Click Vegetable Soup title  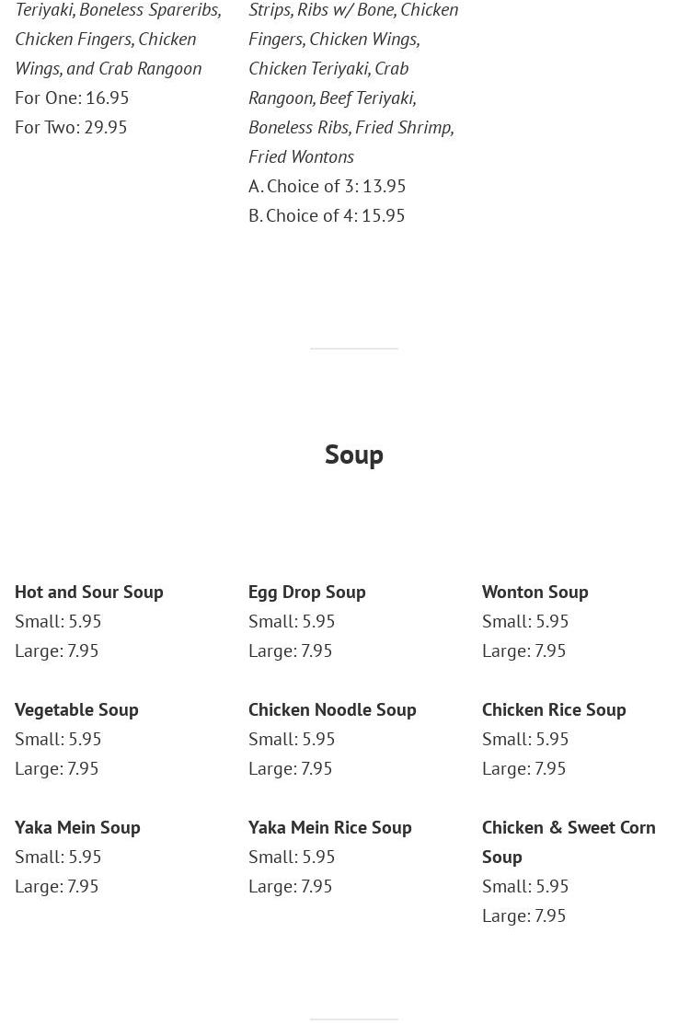pos(76,709)
